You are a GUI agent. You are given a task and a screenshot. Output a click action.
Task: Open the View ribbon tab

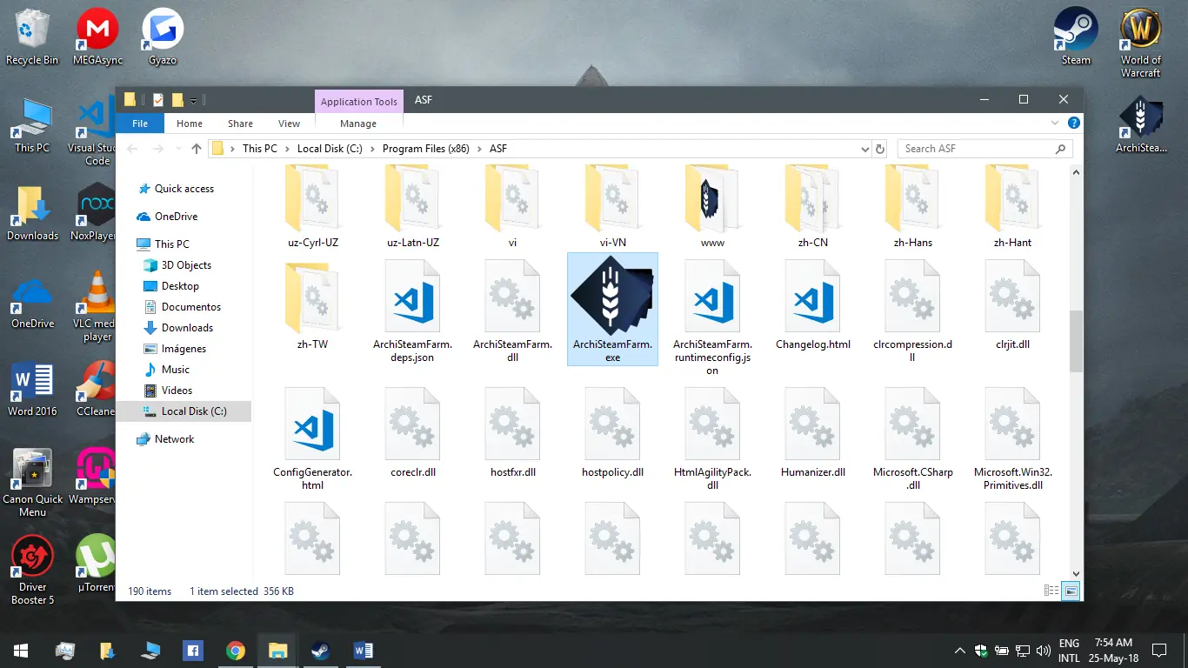pyautogui.click(x=290, y=124)
